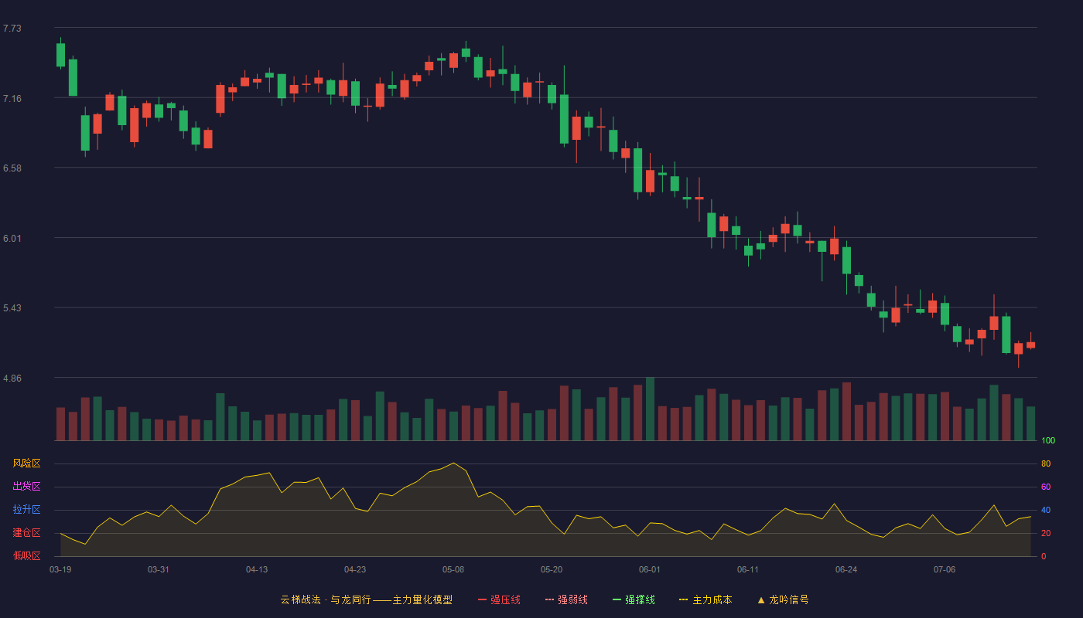Select the 07-06 date label
The width and height of the screenshot is (1083, 618).
[x=945, y=569]
